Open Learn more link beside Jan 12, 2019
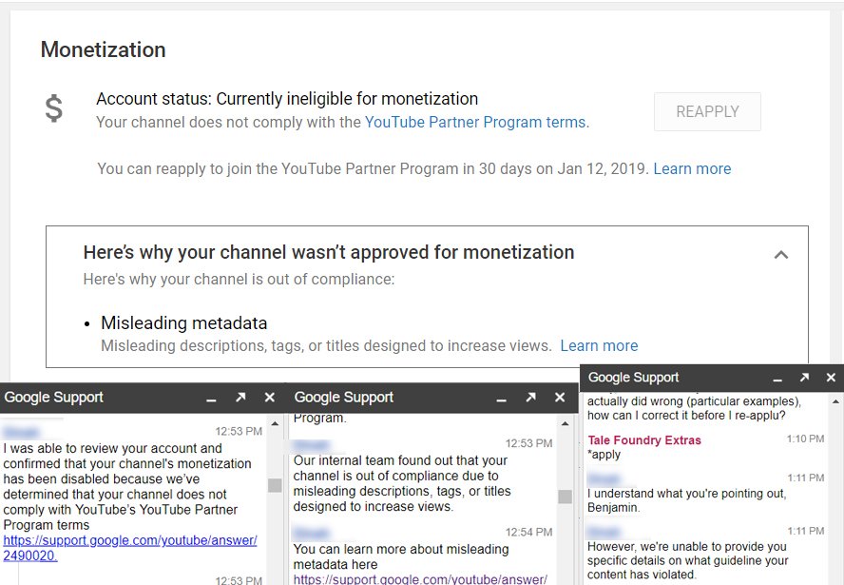The height and width of the screenshot is (585, 844). [x=692, y=168]
